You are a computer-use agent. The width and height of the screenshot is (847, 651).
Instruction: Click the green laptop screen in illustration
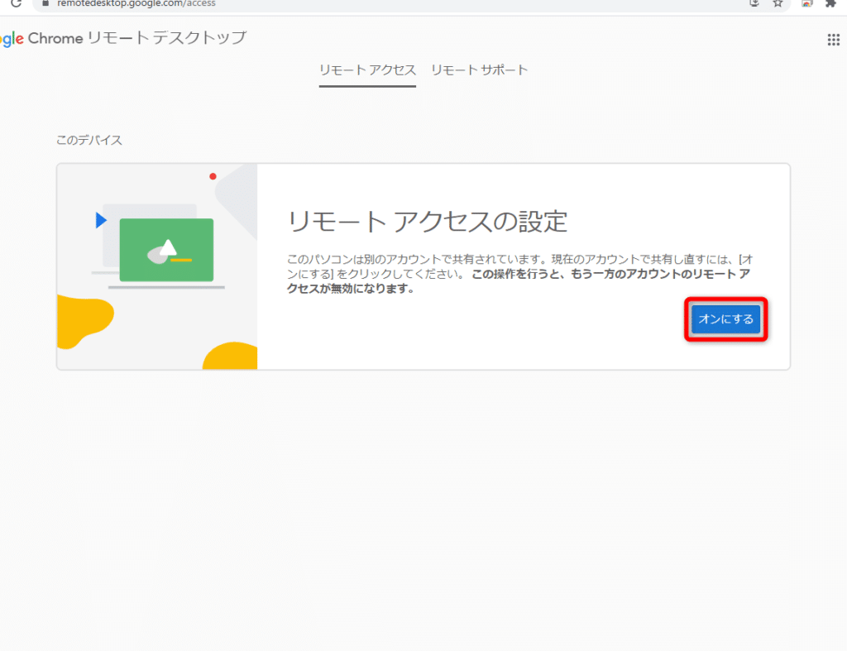(x=166, y=250)
